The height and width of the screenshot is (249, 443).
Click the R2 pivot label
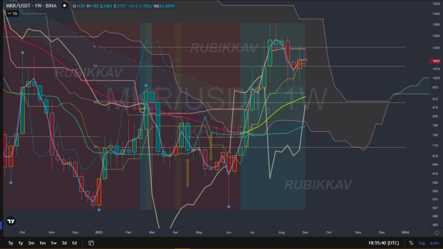(95, 102)
